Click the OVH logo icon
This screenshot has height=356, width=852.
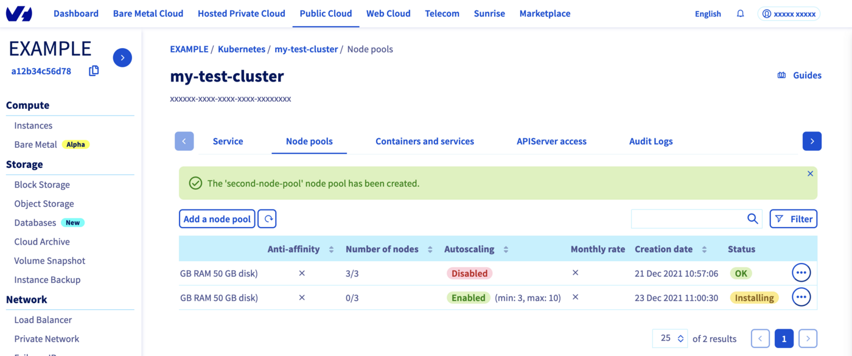click(x=19, y=13)
